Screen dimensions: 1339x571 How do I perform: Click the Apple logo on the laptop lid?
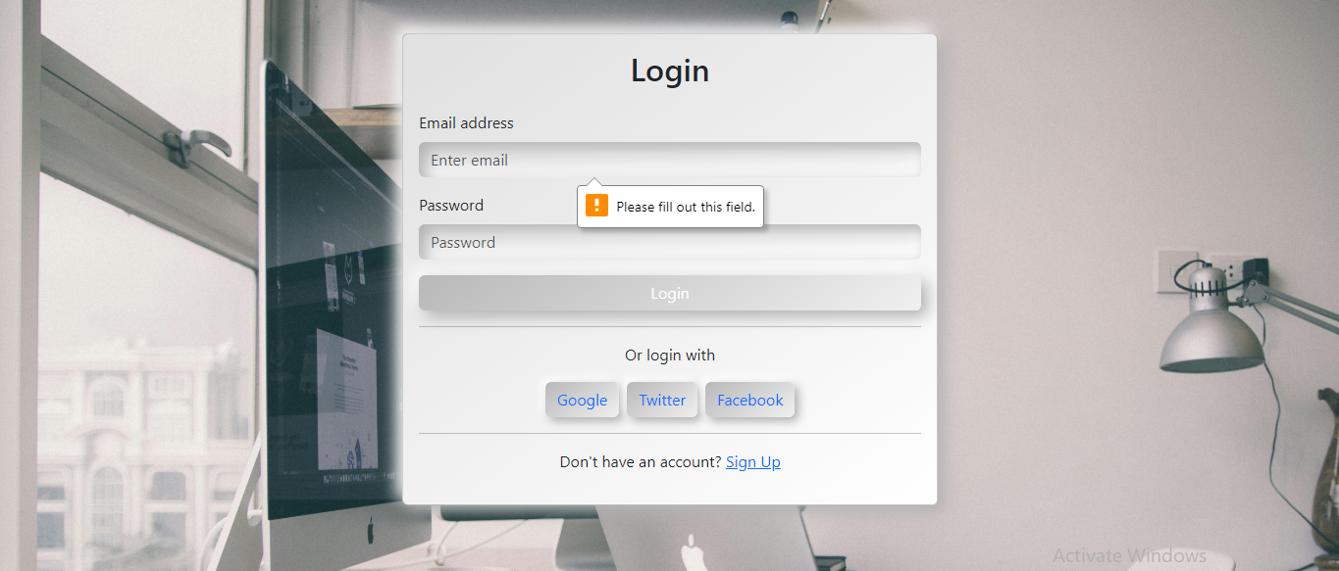pyautogui.click(x=695, y=552)
